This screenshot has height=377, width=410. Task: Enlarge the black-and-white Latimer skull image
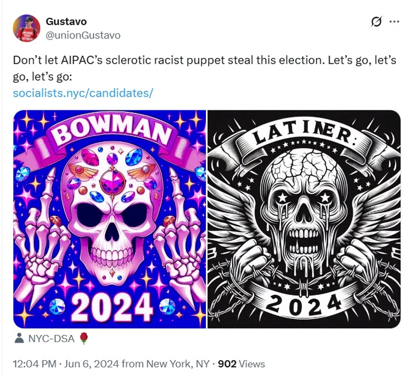tap(303, 219)
